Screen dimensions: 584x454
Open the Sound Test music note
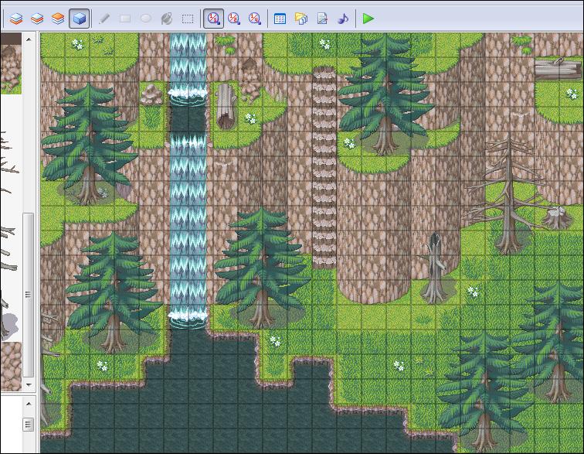click(343, 19)
